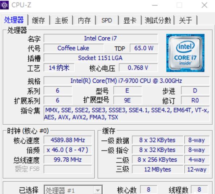
Task: Click the 8-way value in the 一级 指令 row
Action: tap(197, 150)
